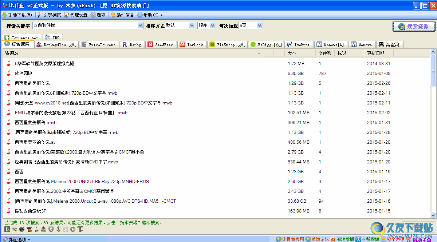Switch to the Torrents.net tab

coord(21,37)
